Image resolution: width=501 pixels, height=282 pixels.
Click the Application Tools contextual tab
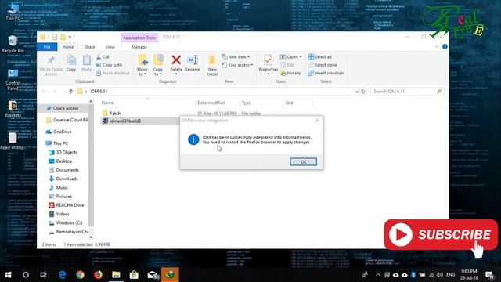point(139,38)
